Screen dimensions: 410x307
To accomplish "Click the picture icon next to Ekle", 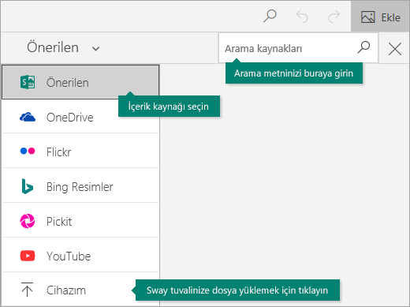I will click(x=368, y=17).
